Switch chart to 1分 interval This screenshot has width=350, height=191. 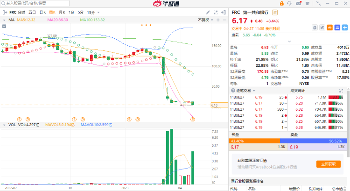71,12
